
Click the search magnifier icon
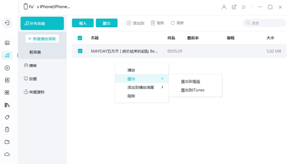point(248,23)
